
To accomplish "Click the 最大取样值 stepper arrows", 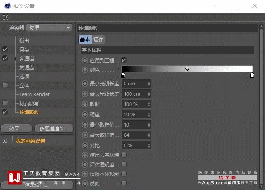I will 149,135.
